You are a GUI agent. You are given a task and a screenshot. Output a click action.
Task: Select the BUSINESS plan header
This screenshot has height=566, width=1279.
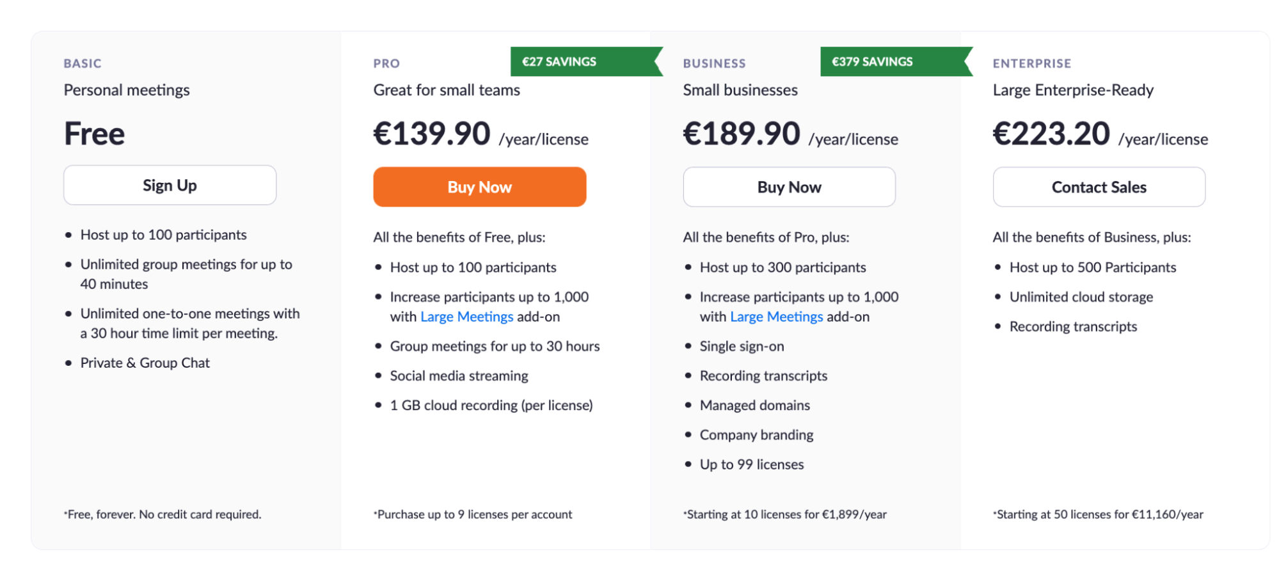714,63
